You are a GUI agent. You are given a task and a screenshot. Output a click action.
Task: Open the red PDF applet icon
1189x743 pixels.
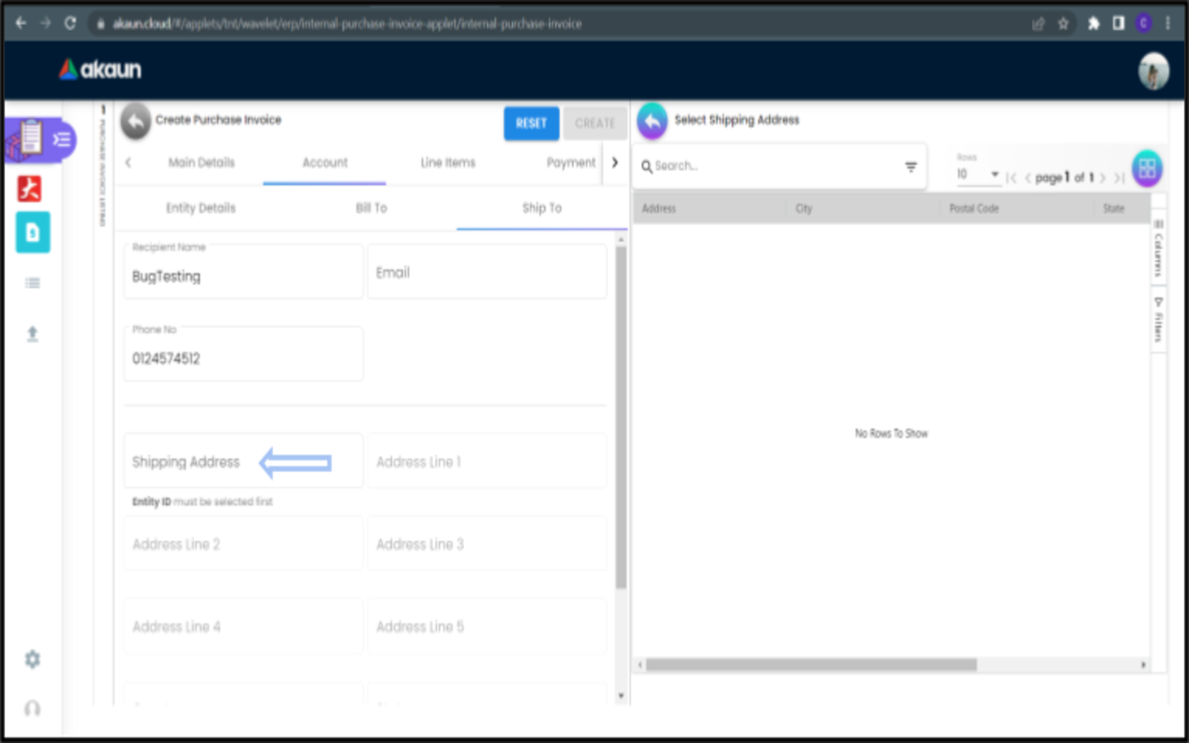click(x=30, y=189)
